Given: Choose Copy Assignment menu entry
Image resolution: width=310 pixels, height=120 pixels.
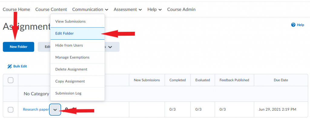Looking at the screenshot, I should (77, 81).
